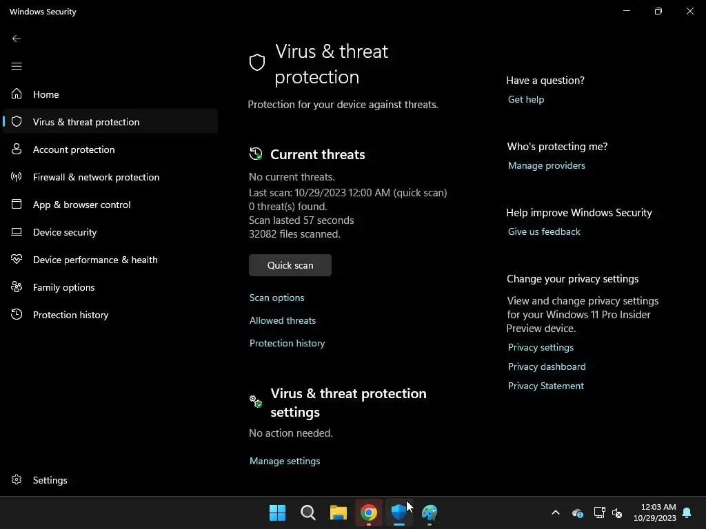The width and height of the screenshot is (706, 529).
Task: Open the Paint app taskbar icon
Action: (430, 512)
